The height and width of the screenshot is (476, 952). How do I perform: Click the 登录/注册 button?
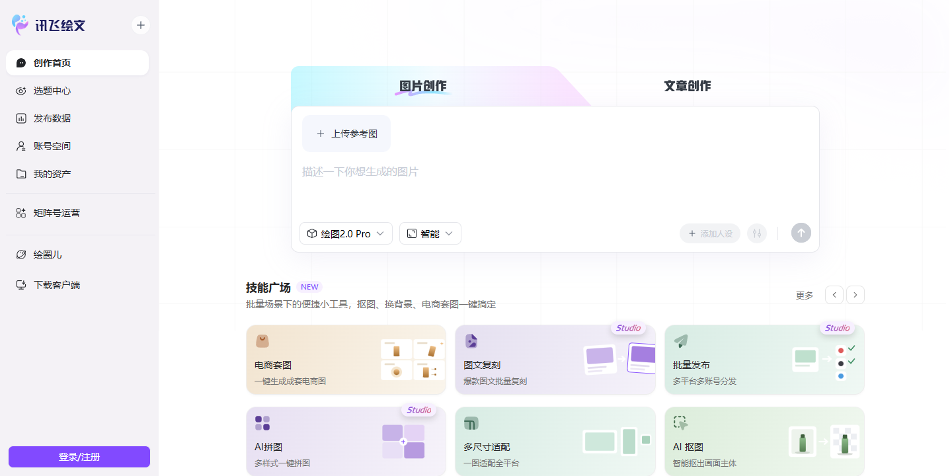79,457
